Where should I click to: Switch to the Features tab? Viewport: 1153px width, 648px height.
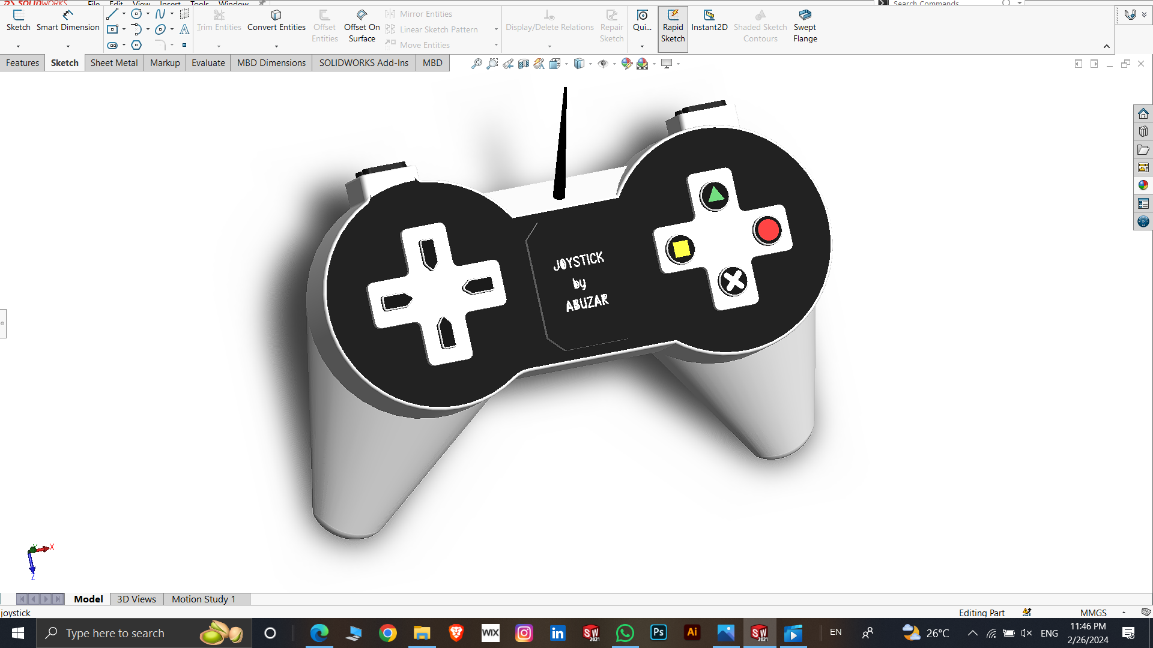22,63
